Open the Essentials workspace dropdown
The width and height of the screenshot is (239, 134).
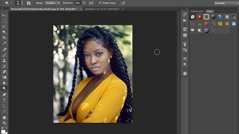226,3
